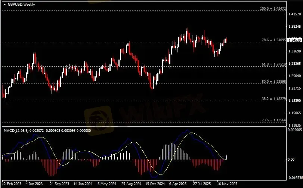Click the 1.11835 price axis value
The height and width of the screenshot is (188, 303).
click(x=294, y=125)
